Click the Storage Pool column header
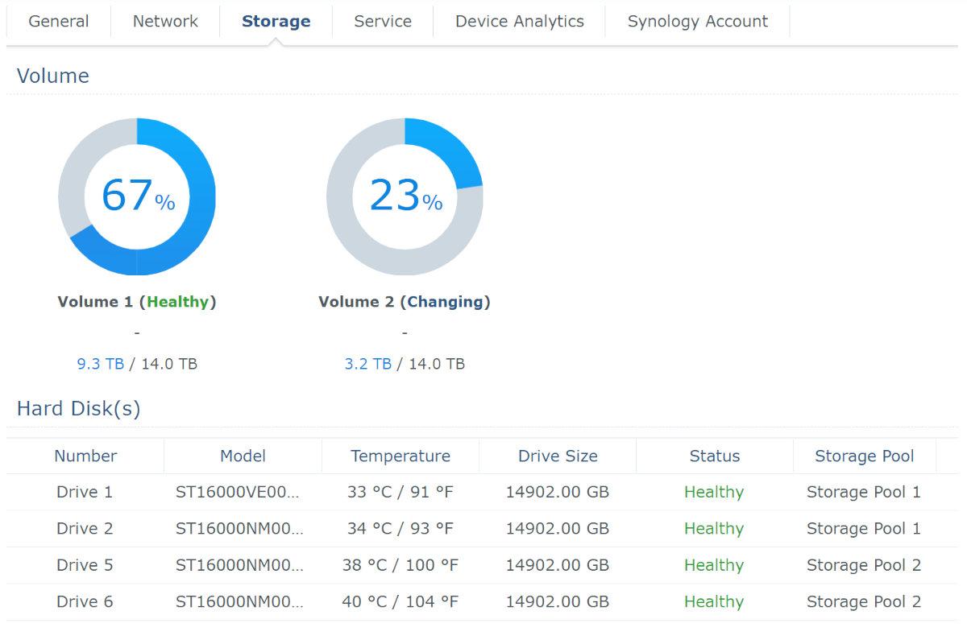This screenshot has height=644, width=967. (x=864, y=456)
